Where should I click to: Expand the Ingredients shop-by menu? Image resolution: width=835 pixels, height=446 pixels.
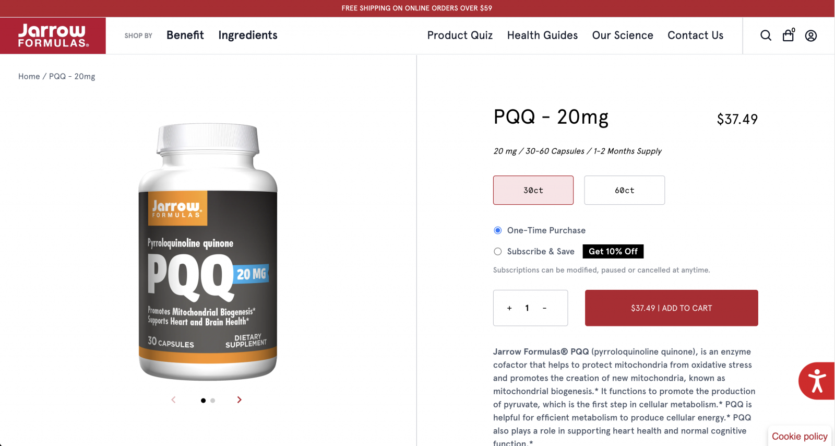coord(248,35)
